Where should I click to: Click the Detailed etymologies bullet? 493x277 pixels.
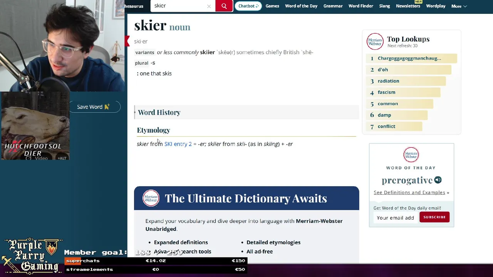tap(273, 242)
